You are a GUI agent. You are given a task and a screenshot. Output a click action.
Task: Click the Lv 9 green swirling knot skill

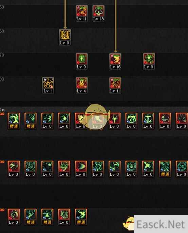[x=149, y=62]
